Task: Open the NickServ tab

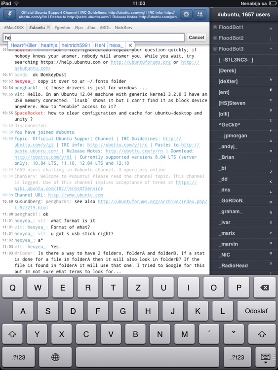Action: click(123, 27)
